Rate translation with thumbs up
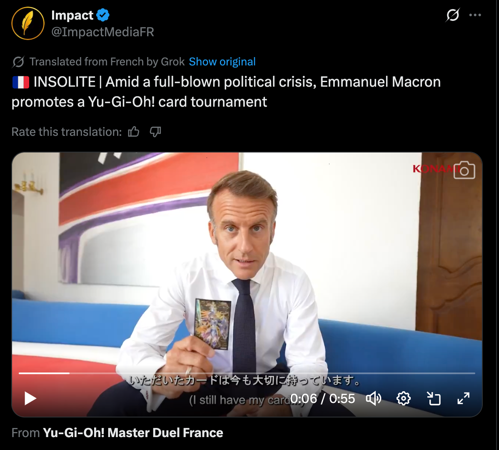 [x=134, y=131]
